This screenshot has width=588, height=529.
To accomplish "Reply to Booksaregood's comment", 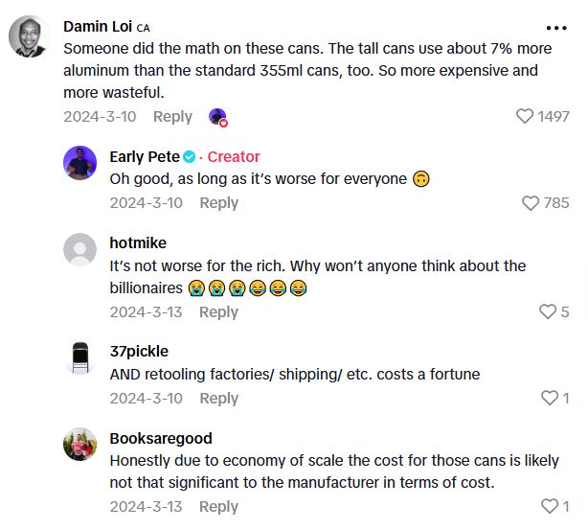I will coord(218,506).
